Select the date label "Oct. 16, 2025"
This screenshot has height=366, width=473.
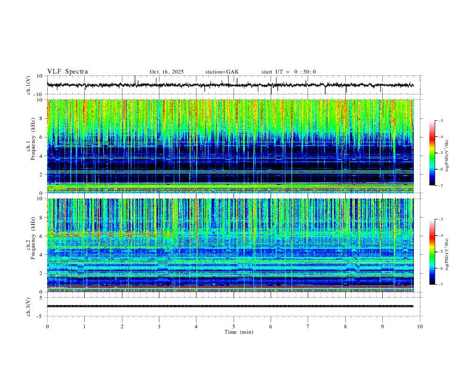tap(167, 72)
